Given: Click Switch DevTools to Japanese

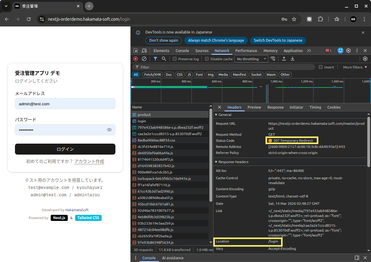Looking at the screenshot, I should [278, 40].
